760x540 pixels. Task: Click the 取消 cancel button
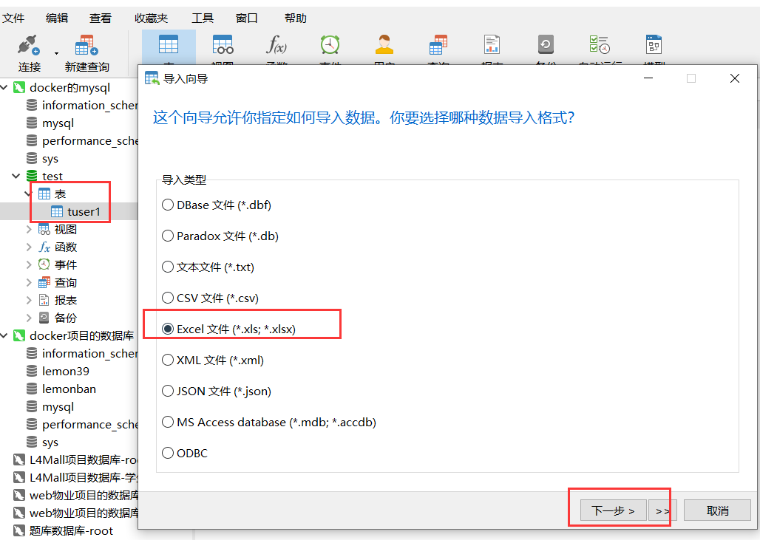tap(716, 510)
